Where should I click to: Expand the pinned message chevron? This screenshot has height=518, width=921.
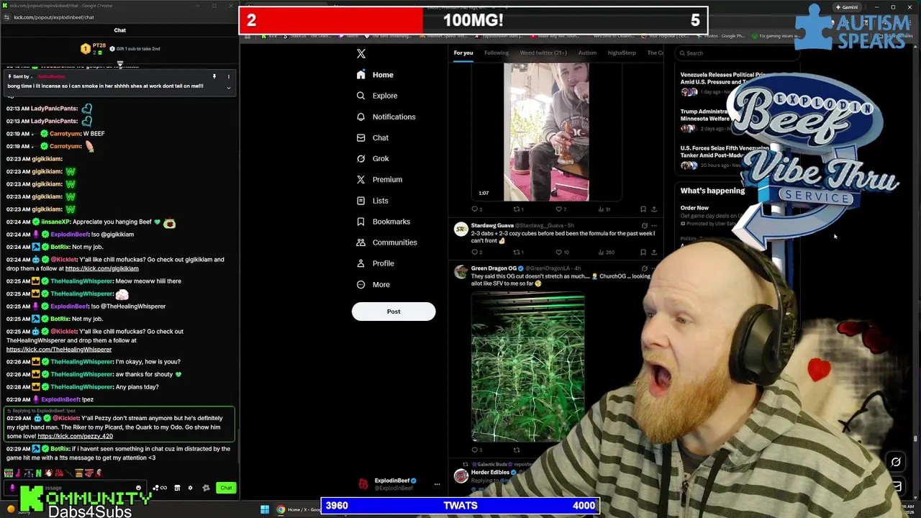pyautogui.click(x=229, y=88)
